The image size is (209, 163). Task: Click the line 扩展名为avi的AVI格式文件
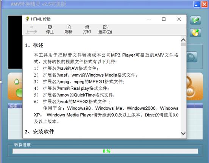66,68
